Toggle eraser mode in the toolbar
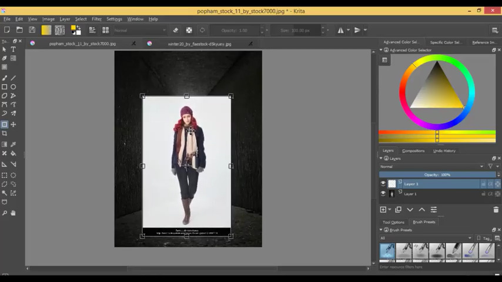 (x=175, y=30)
